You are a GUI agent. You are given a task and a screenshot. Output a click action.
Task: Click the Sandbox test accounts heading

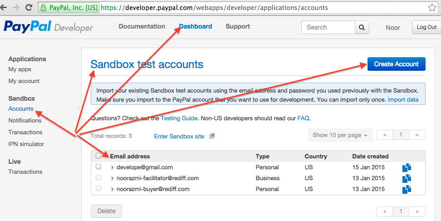point(147,64)
